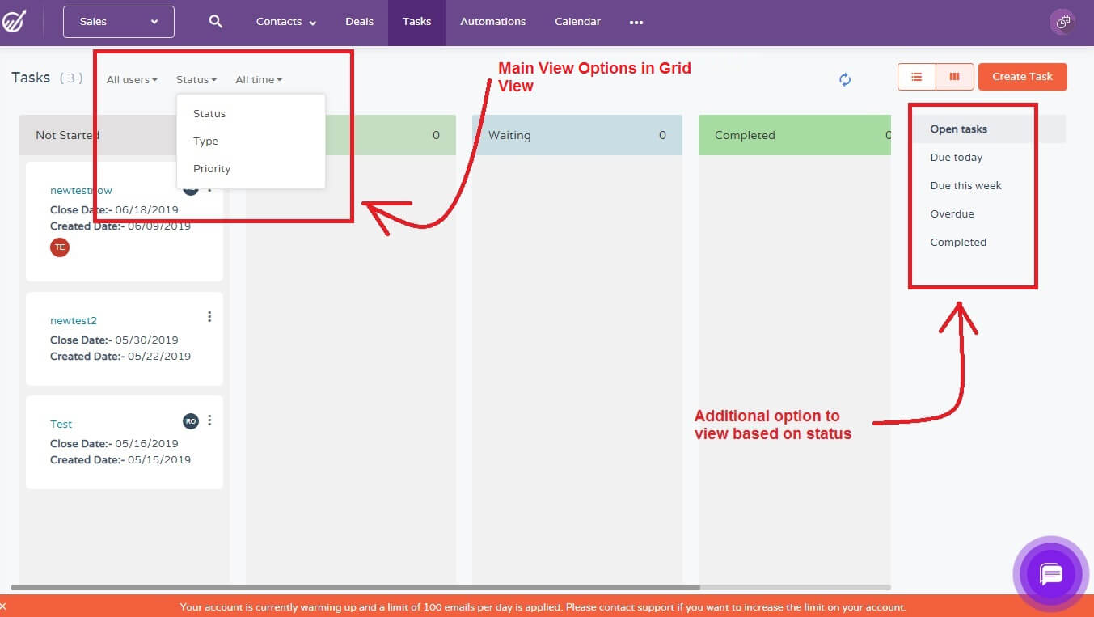
Task: Open the three-dot menu on newtest2 card
Action: [209, 316]
